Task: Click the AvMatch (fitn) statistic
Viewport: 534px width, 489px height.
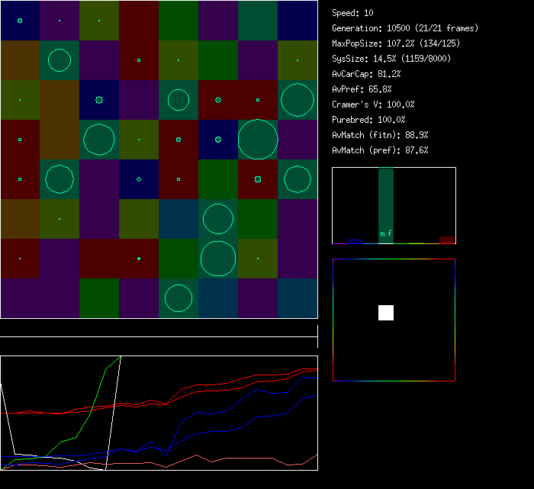Action: (x=380, y=135)
